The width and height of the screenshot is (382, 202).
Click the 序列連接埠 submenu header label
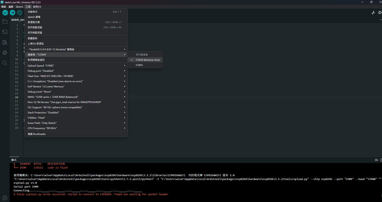tap(142, 55)
